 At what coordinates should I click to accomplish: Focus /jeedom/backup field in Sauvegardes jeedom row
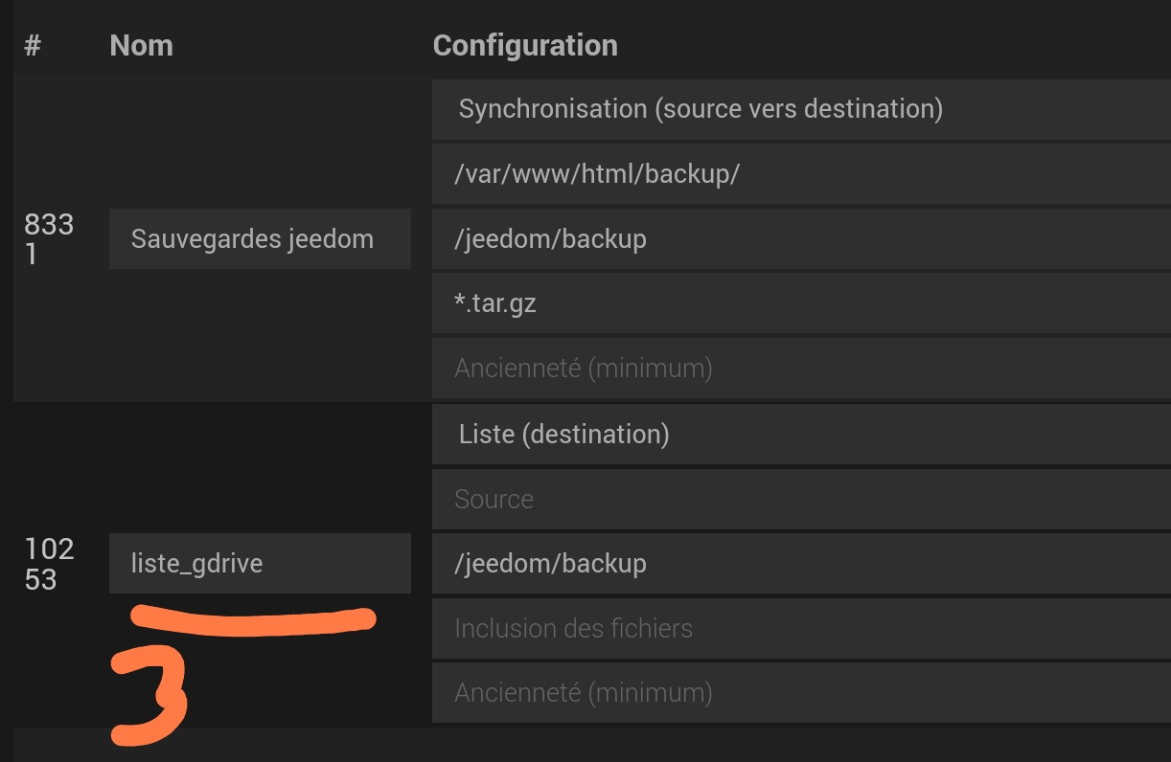click(x=801, y=238)
